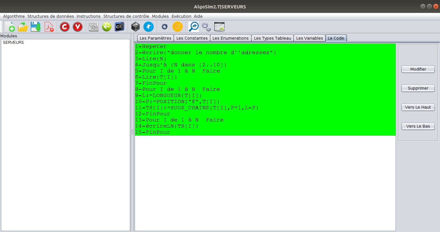Image resolution: width=440 pixels, height=232 pixels.
Task: Select line 11-TS[I]:=SOUS_CHAINE
Action: coord(265,108)
